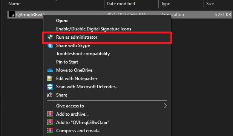This screenshot has width=233, height=136.
Task: Click the OneDrive cloud icon
Action: click(50, 70)
